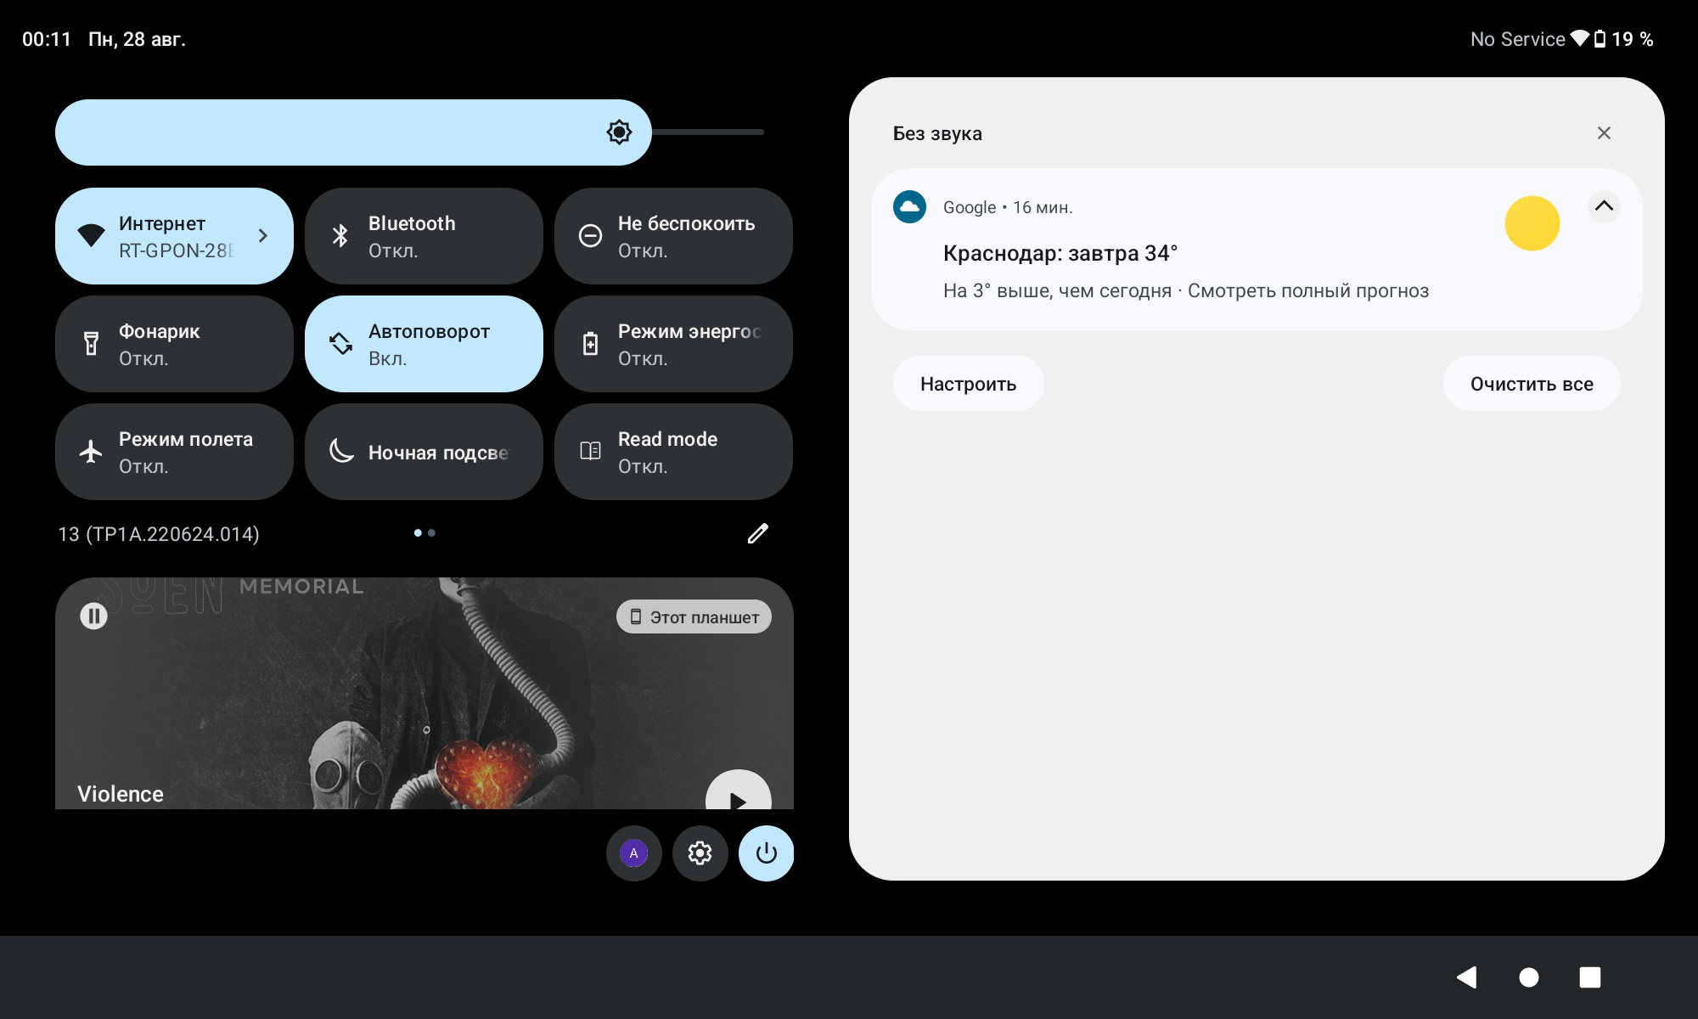This screenshot has width=1698, height=1019.
Task: Open the media player album artwork
Action: [424, 694]
